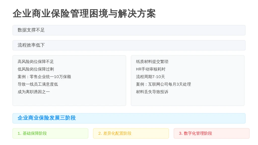Select 案例：零售企业统一10万保额 text

44,77
